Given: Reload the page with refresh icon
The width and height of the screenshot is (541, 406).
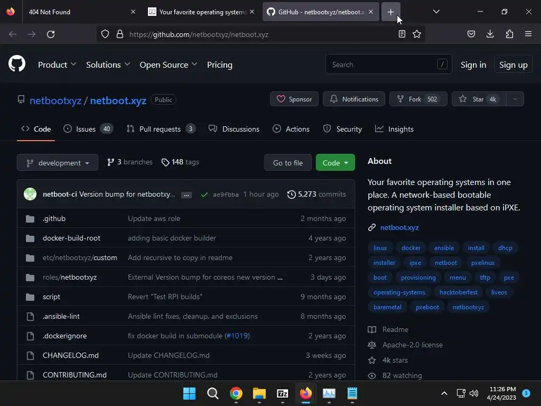Looking at the screenshot, I should (51, 34).
